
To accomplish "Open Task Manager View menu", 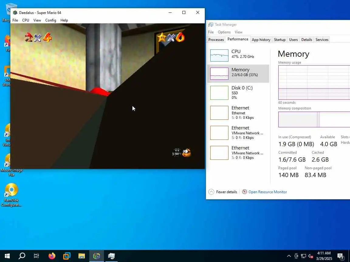I will 238,32.
